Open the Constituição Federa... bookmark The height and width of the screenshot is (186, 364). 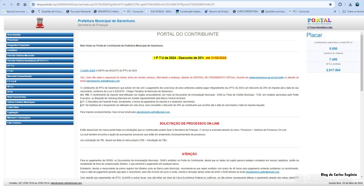pos(189,12)
